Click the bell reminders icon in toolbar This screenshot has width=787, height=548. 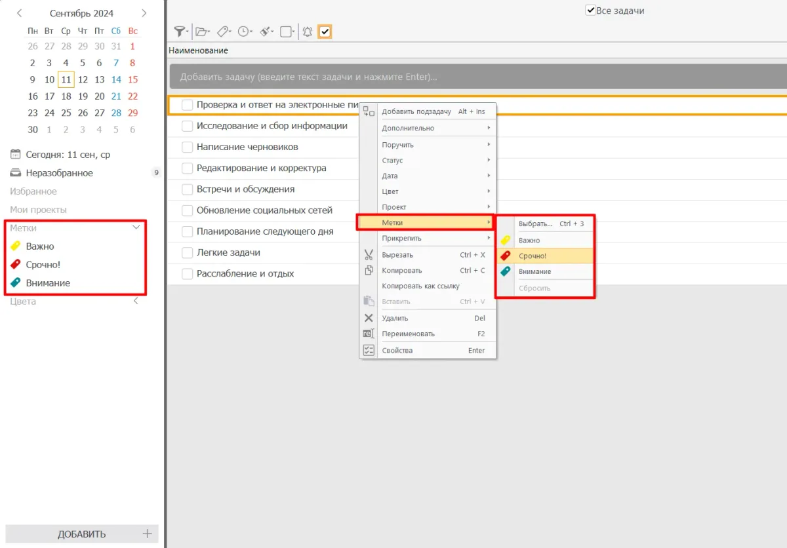coord(307,31)
